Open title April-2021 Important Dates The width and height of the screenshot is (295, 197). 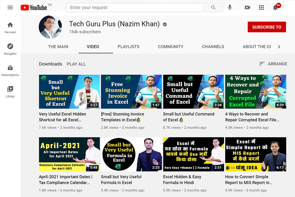pos(66,180)
